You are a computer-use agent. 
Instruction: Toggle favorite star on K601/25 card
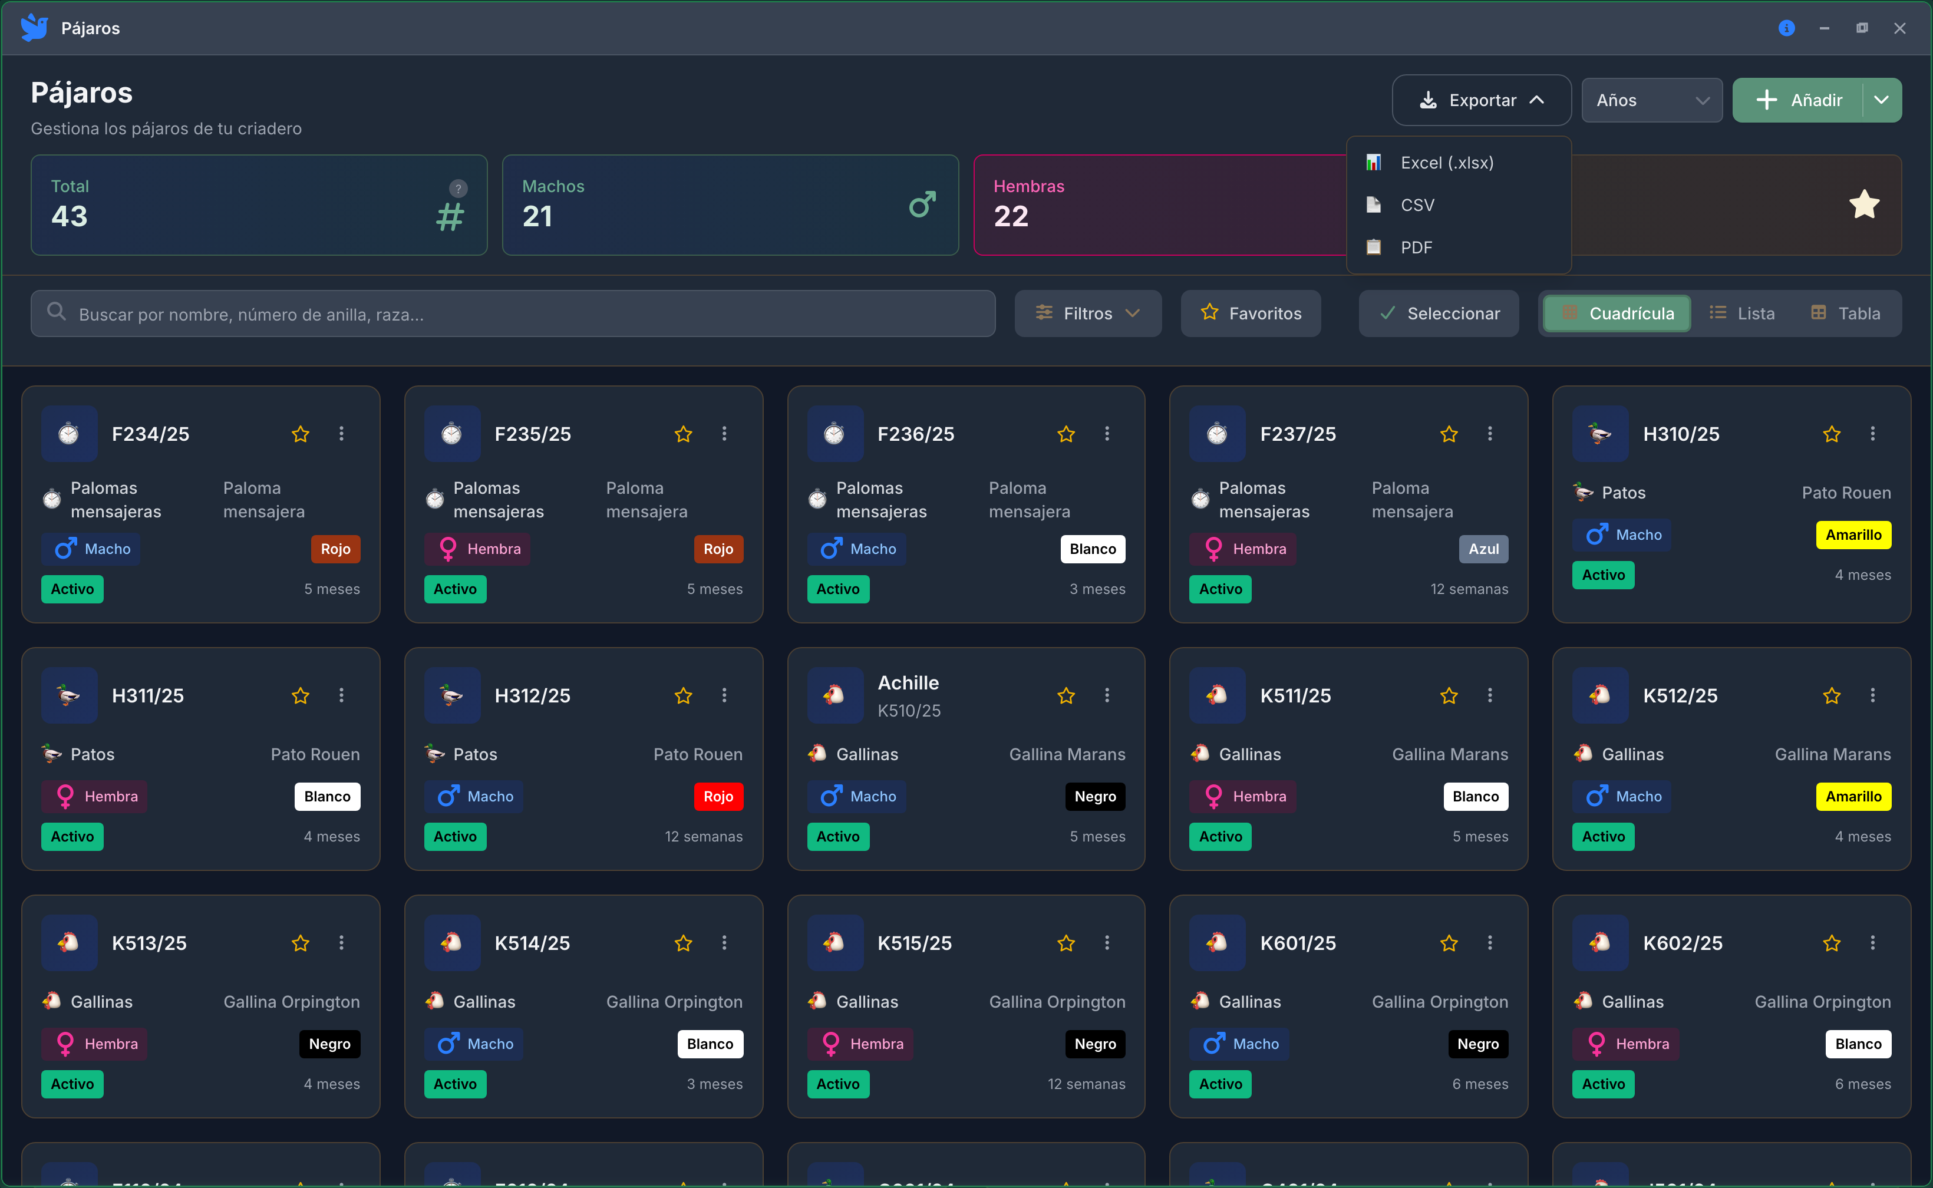tap(1449, 943)
